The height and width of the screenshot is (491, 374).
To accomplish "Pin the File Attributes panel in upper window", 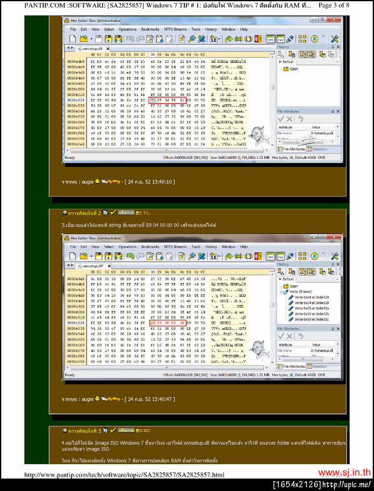I will (x=333, y=112).
